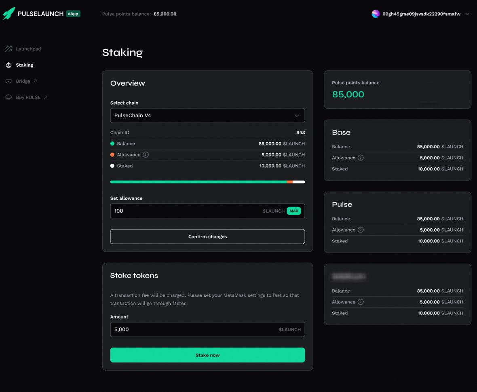477x392 pixels.
Task: Click the MAX button in allowance field
Action: 294,211
